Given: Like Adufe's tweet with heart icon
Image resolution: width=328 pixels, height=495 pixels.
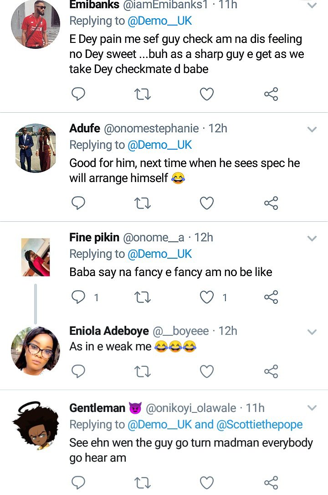Looking at the screenshot, I should (207, 203).
